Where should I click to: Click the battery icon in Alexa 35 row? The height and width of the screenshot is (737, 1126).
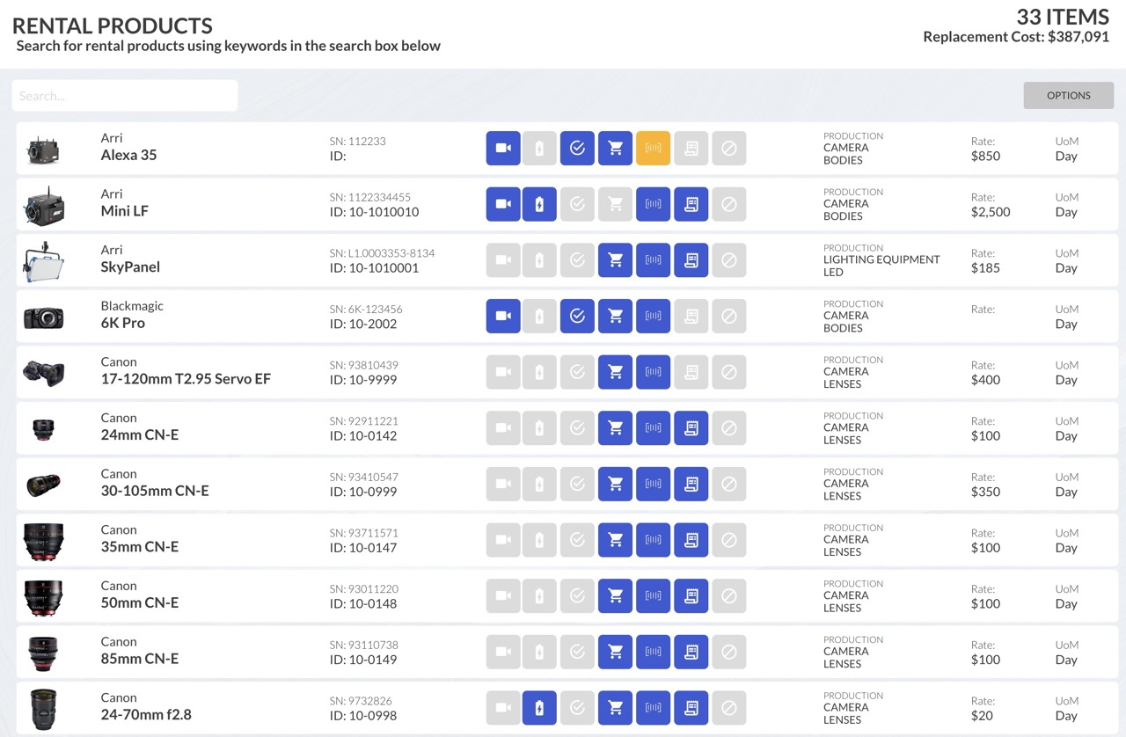[x=540, y=149]
